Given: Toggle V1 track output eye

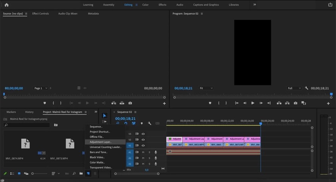Looking at the screenshot, I should tap(143, 145).
